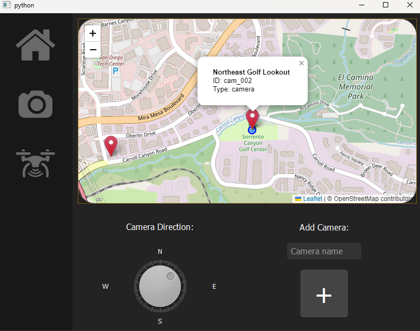Screen dimensions: 420x331
Task: Open the Leaflet attribution link
Action: (312, 199)
